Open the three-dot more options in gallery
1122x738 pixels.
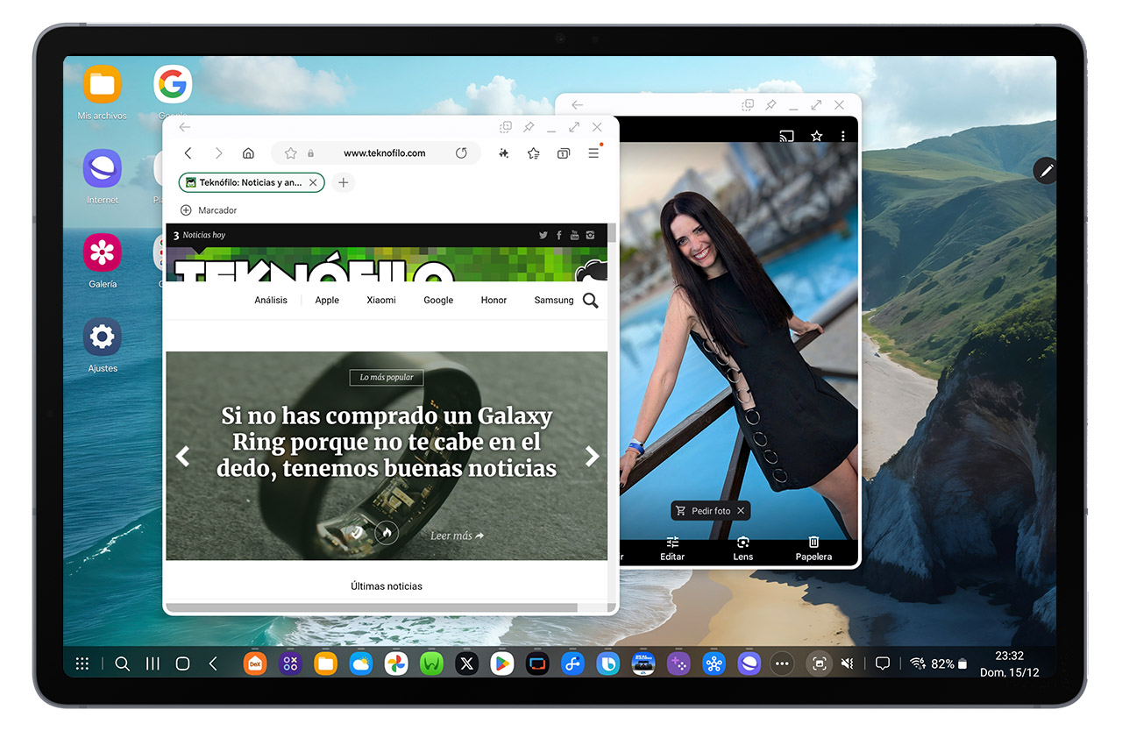tap(842, 136)
